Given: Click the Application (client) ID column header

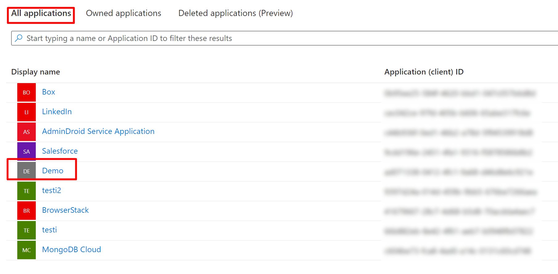Looking at the screenshot, I should tap(424, 72).
